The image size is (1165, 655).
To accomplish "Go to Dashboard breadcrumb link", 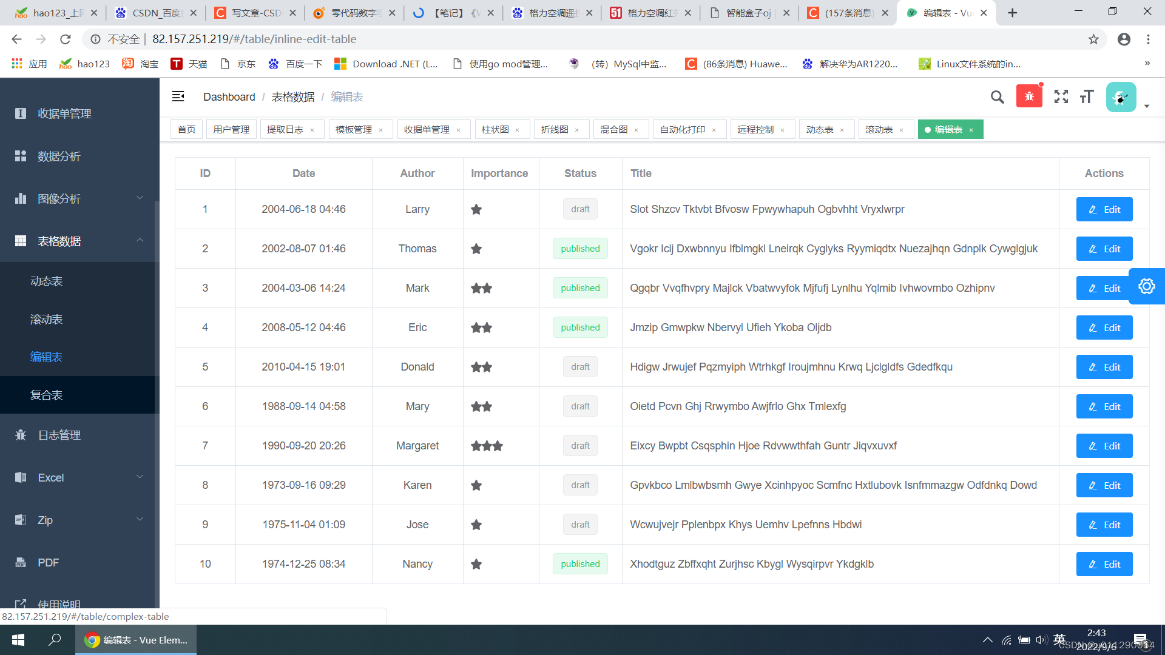I will pyautogui.click(x=229, y=97).
